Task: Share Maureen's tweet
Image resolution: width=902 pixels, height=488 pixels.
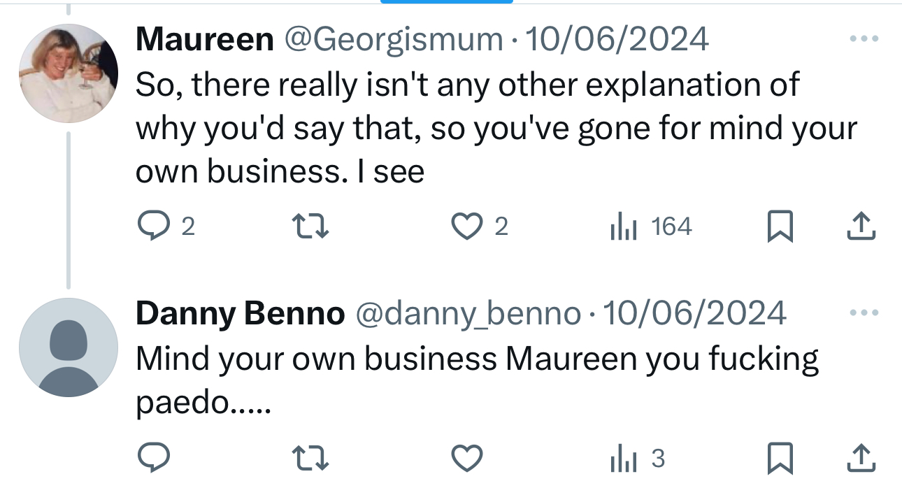Action: click(861, 227)
